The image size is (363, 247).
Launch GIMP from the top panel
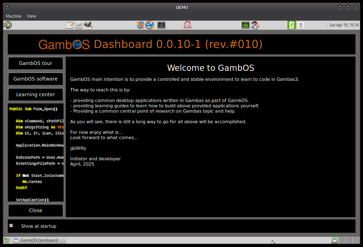tap(88, 25)
